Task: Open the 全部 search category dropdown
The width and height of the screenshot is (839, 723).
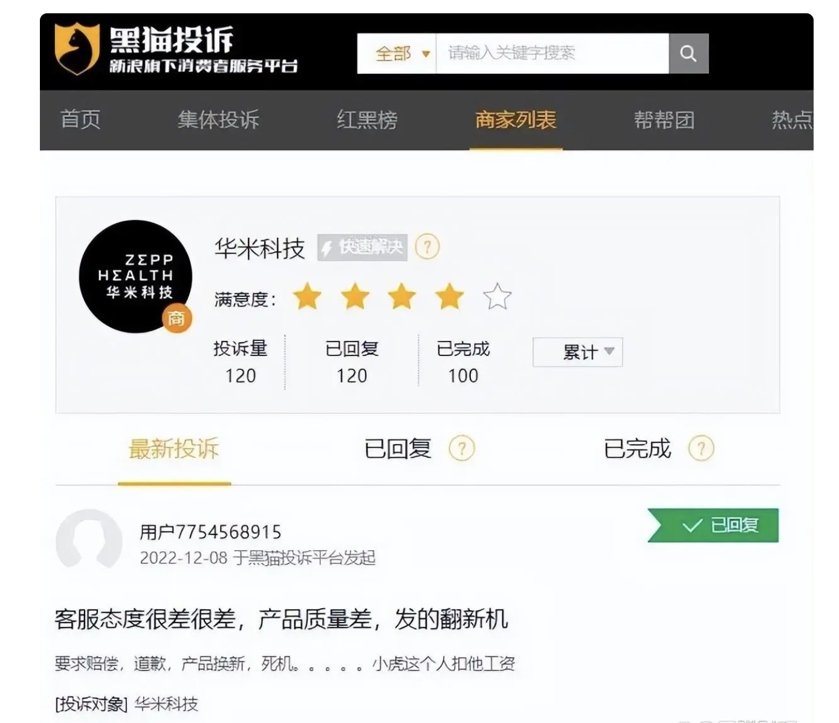Action: 401,53
